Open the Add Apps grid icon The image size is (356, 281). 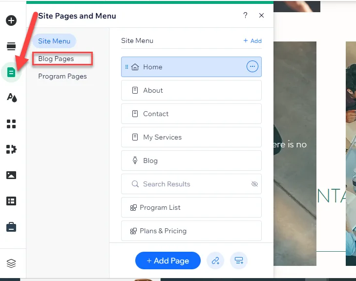point(11,124)
